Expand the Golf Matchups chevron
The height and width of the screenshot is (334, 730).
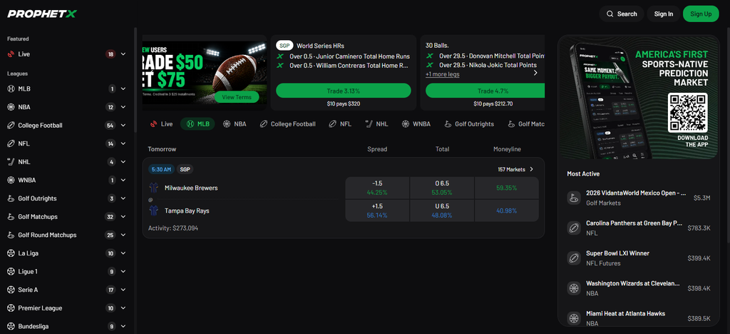pos(123,217)
